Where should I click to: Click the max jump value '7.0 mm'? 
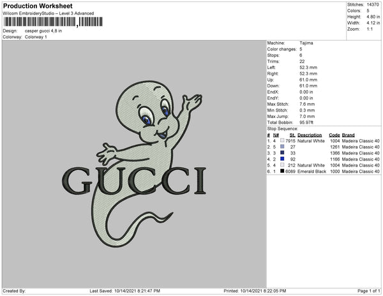point(307,116)
